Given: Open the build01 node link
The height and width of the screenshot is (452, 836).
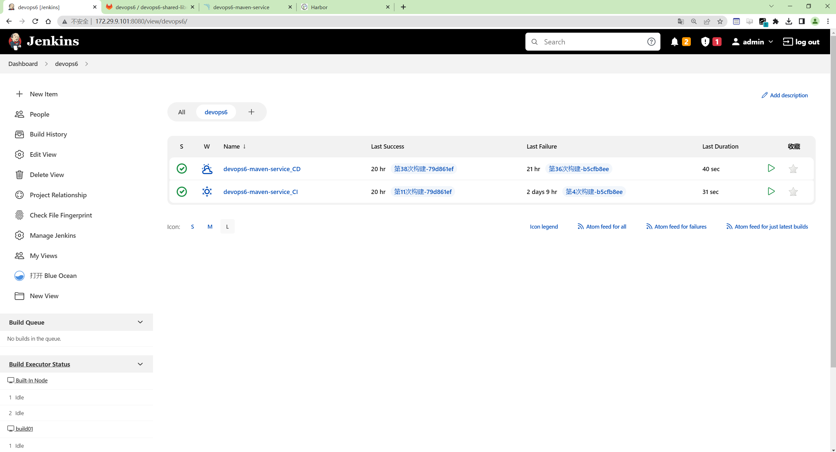Looking at the screenshot, I should coord(24,428).
